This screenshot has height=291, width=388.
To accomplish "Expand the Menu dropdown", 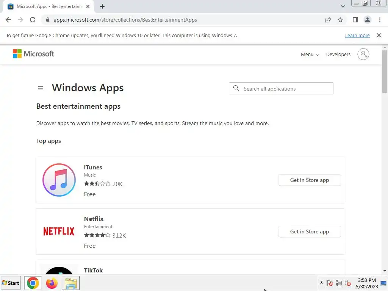I will point(310,55).
